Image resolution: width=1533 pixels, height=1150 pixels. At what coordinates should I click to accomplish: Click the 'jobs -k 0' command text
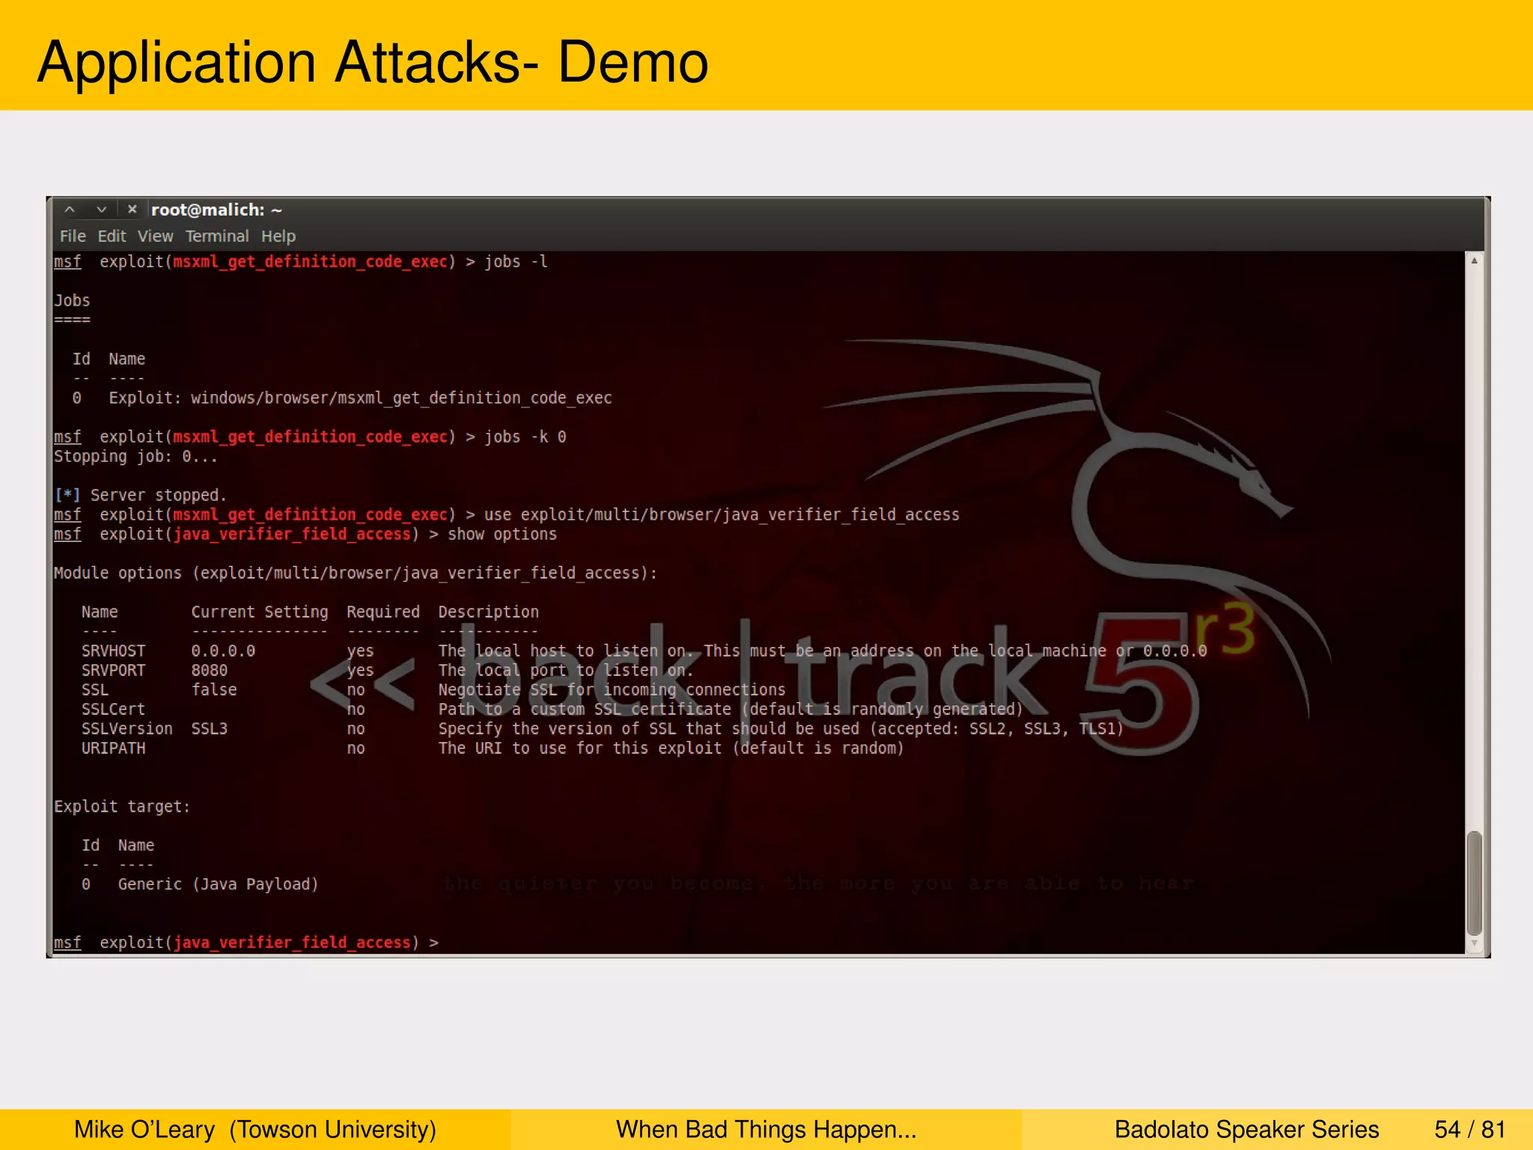tap(525, 436)
